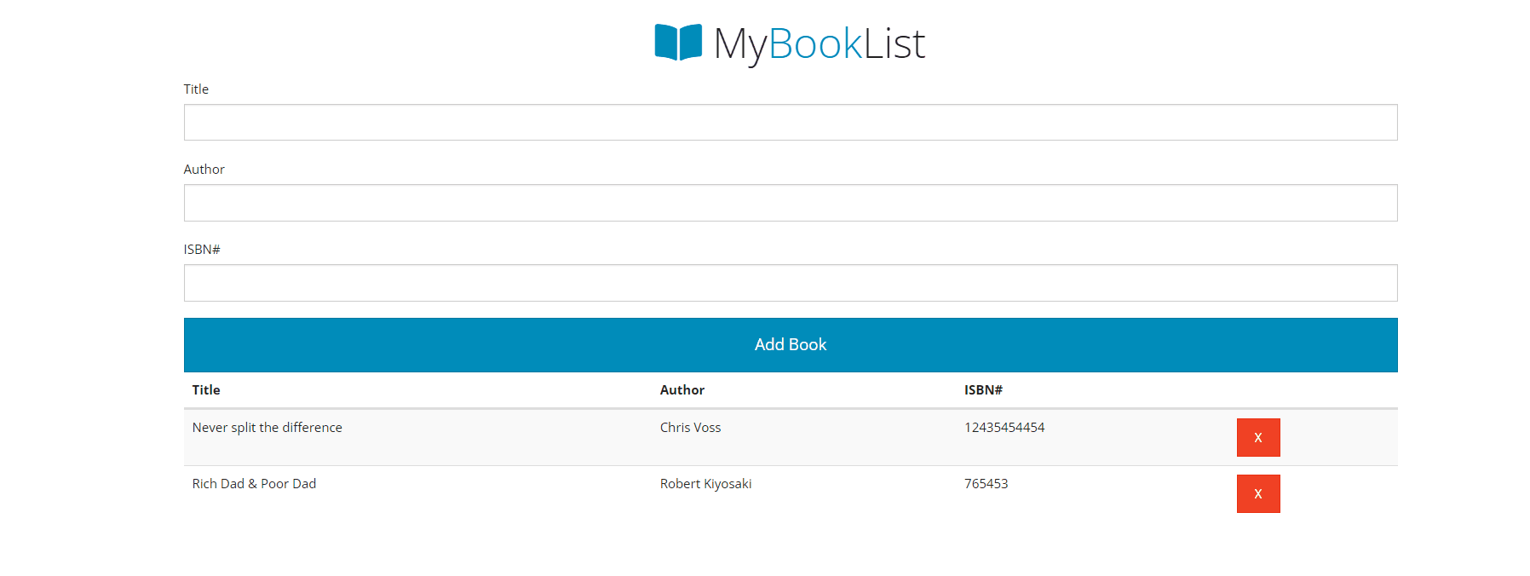Focus the Title input field
This screenshot has width=1530, height=576.
coord(791,123)
